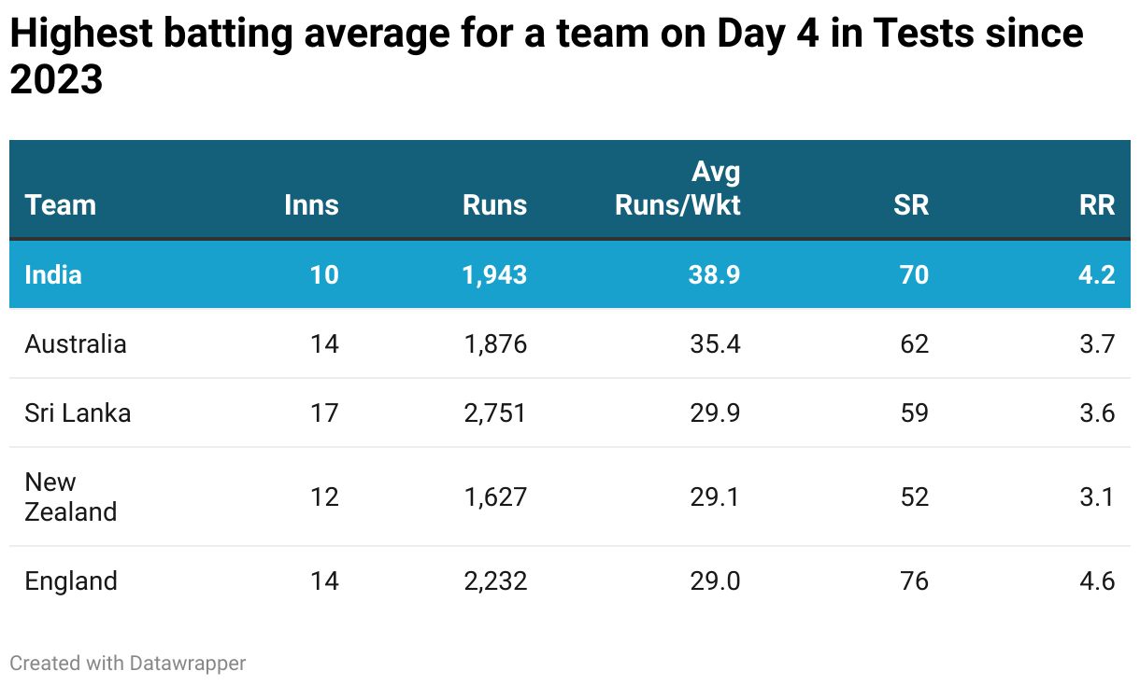Image resolution: width=1140 pixels, height=685 pixels.
Task: Click England's 76 strike rate cell
Action: [x=915, y=580]
